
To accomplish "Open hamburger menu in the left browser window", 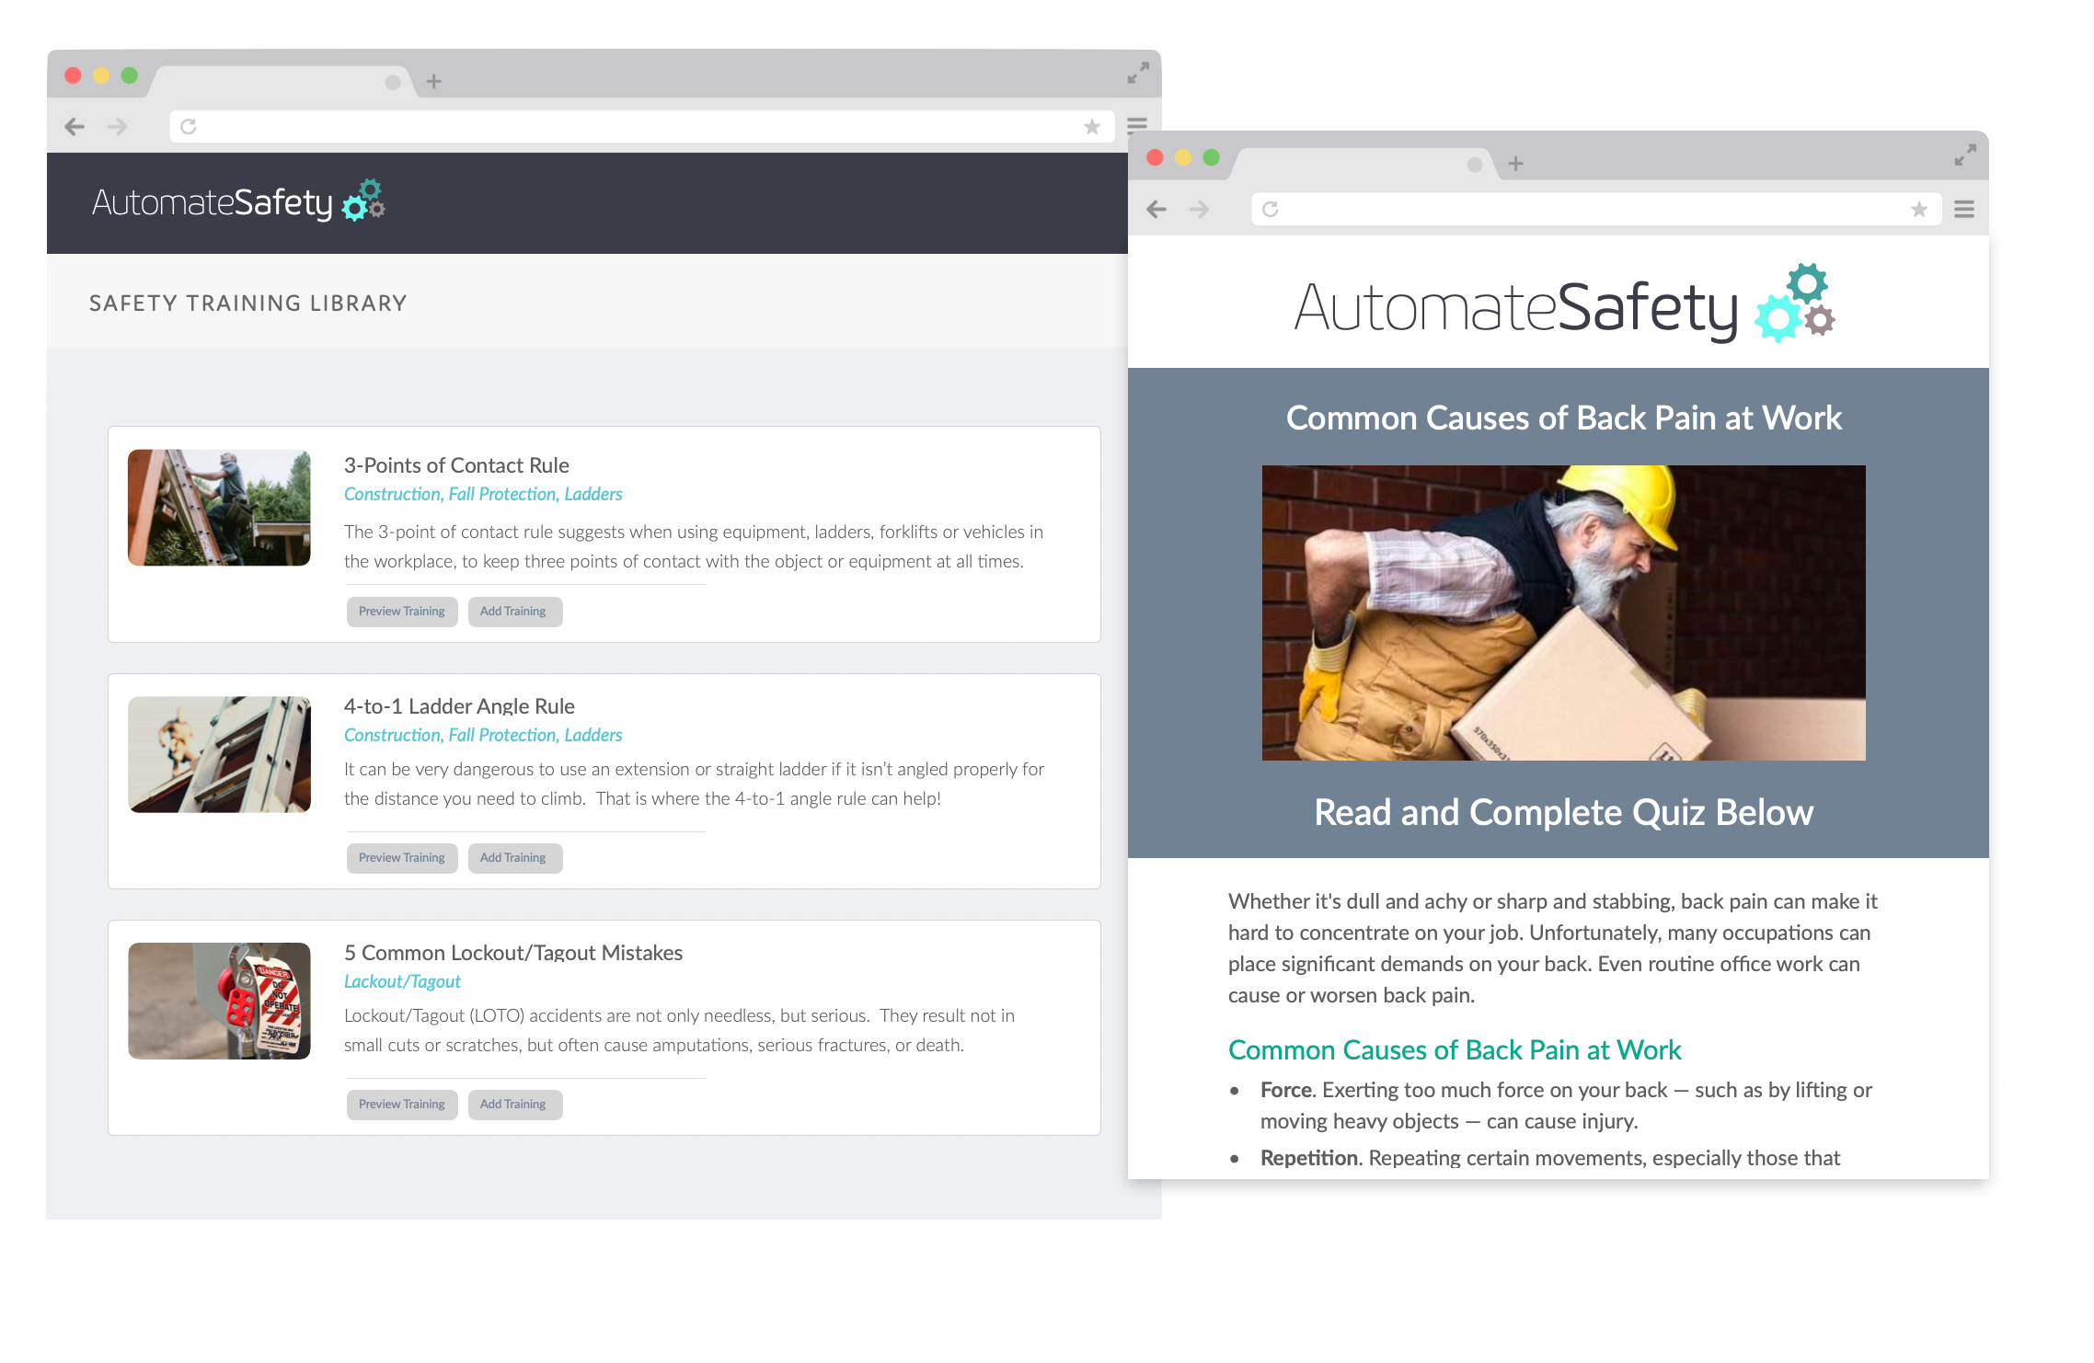I will coord(1137,126).
